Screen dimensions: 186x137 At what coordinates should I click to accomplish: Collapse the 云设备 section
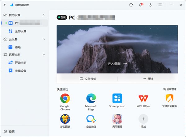pos(43,39)
